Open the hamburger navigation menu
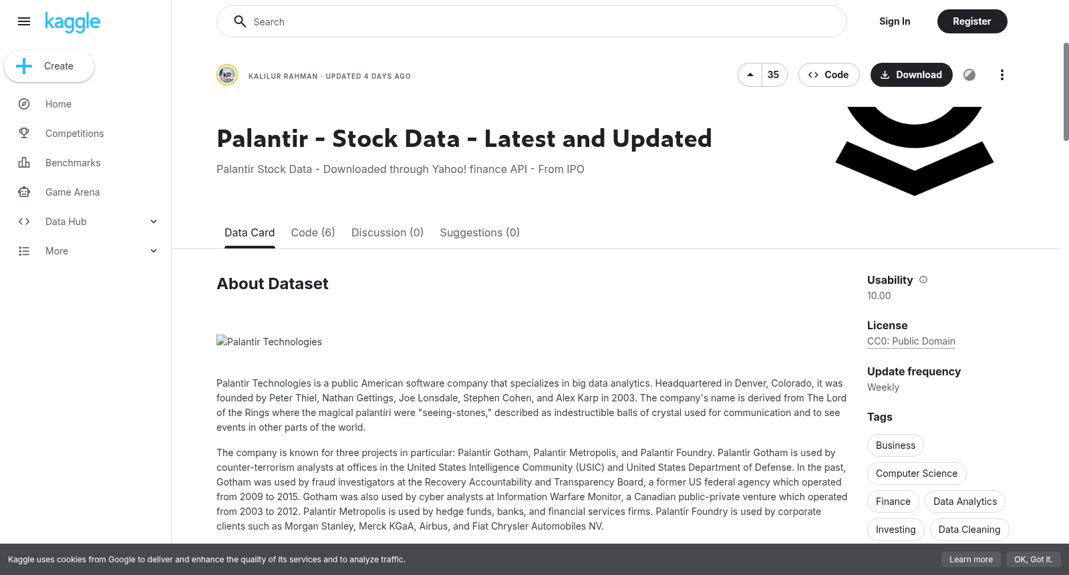1069x575 pixels. (24, 21)
